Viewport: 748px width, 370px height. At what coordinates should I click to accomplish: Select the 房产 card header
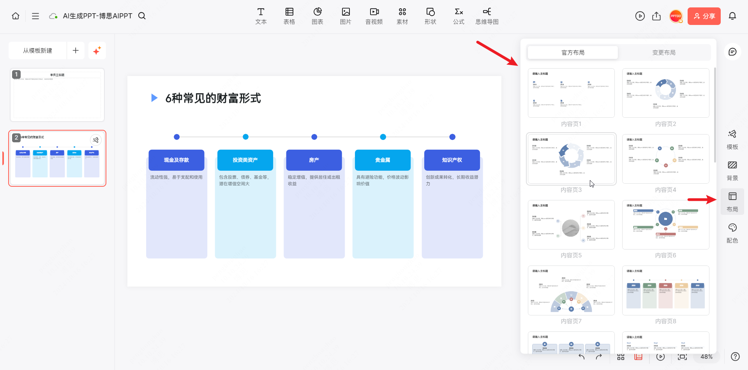point(314,160)
